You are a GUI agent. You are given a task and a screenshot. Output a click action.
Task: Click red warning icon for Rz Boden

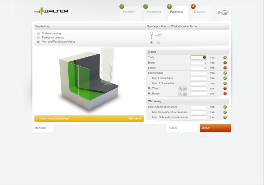[225, 94]
